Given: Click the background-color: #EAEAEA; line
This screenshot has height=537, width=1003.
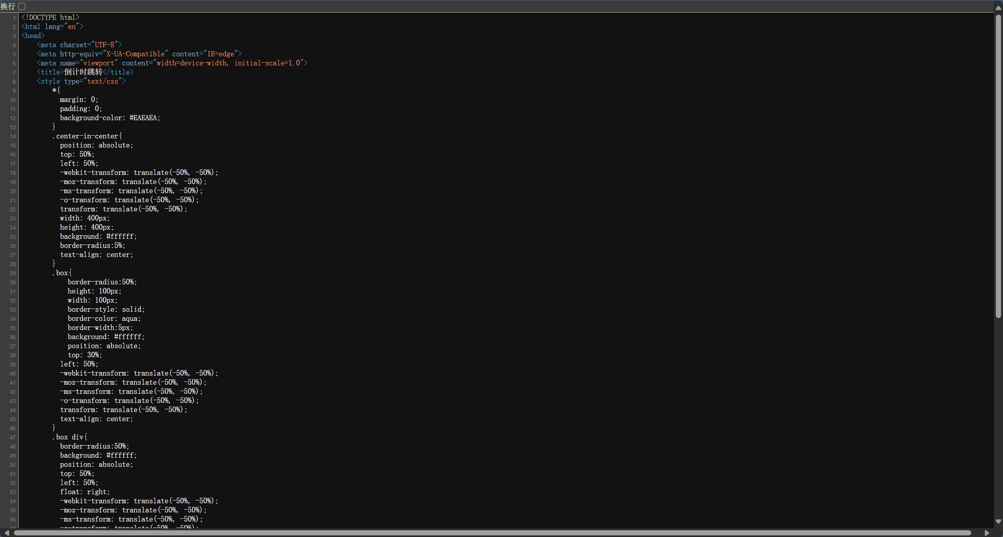Looking at the screenshot, I should (110, 118).
